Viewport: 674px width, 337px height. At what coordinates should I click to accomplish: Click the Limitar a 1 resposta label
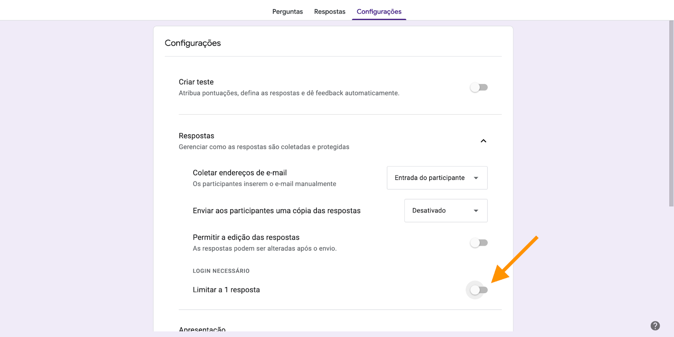click(226, 290)
